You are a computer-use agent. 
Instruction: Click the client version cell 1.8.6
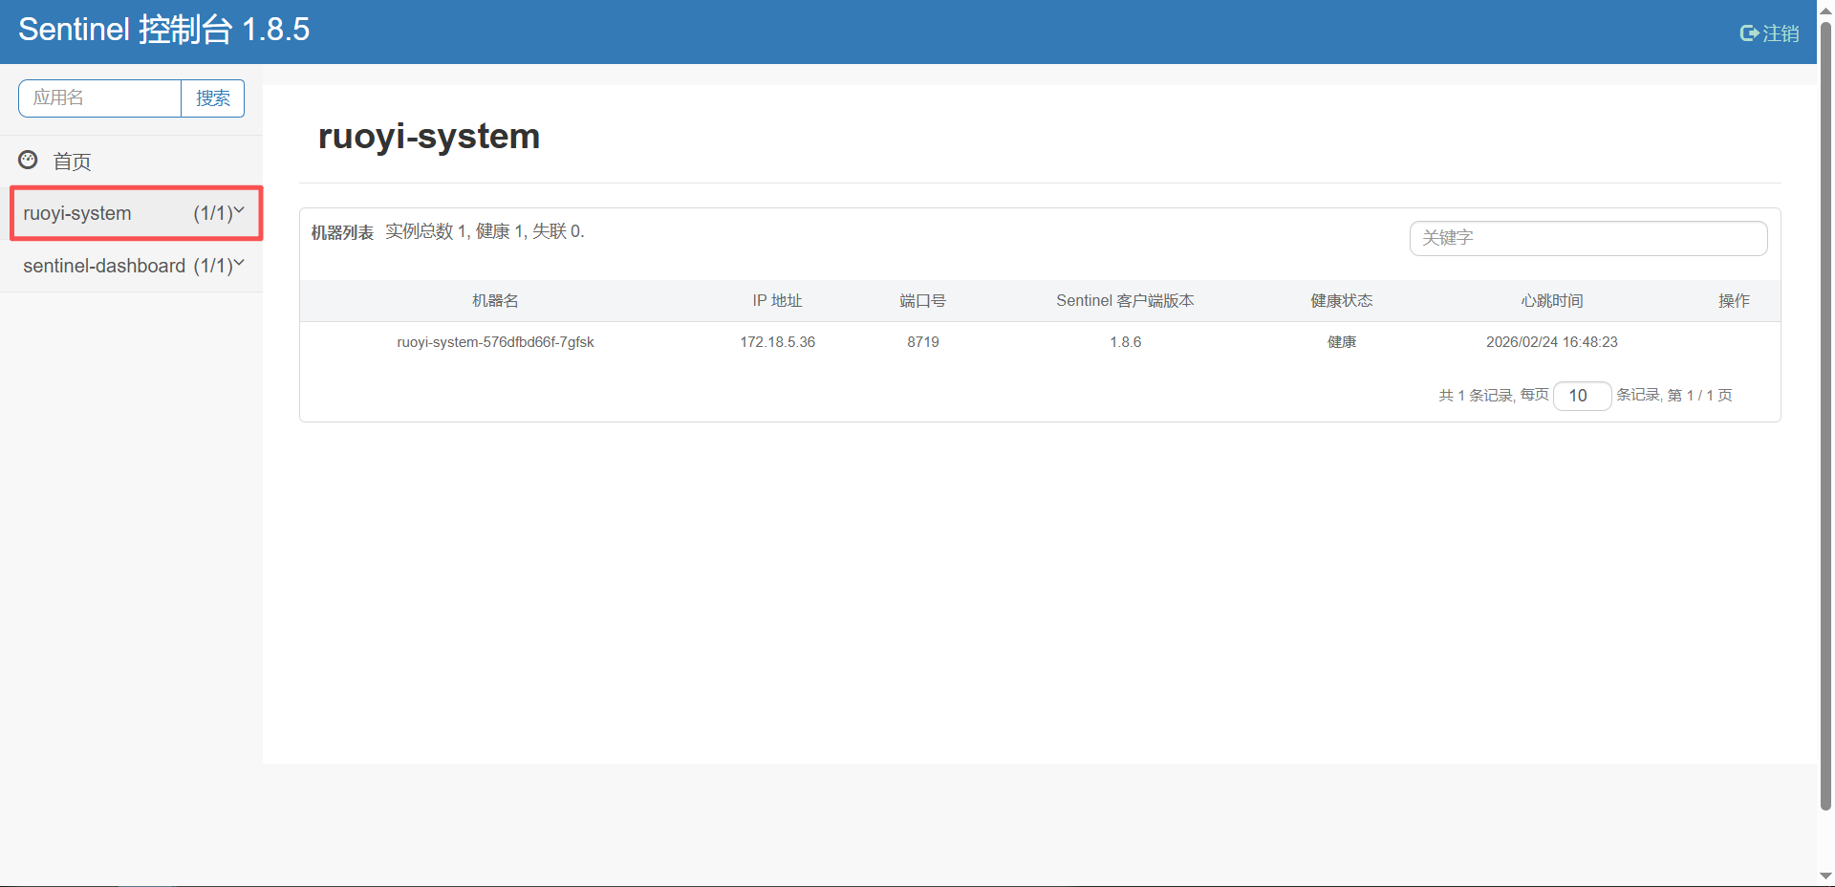coord(1125,342)
